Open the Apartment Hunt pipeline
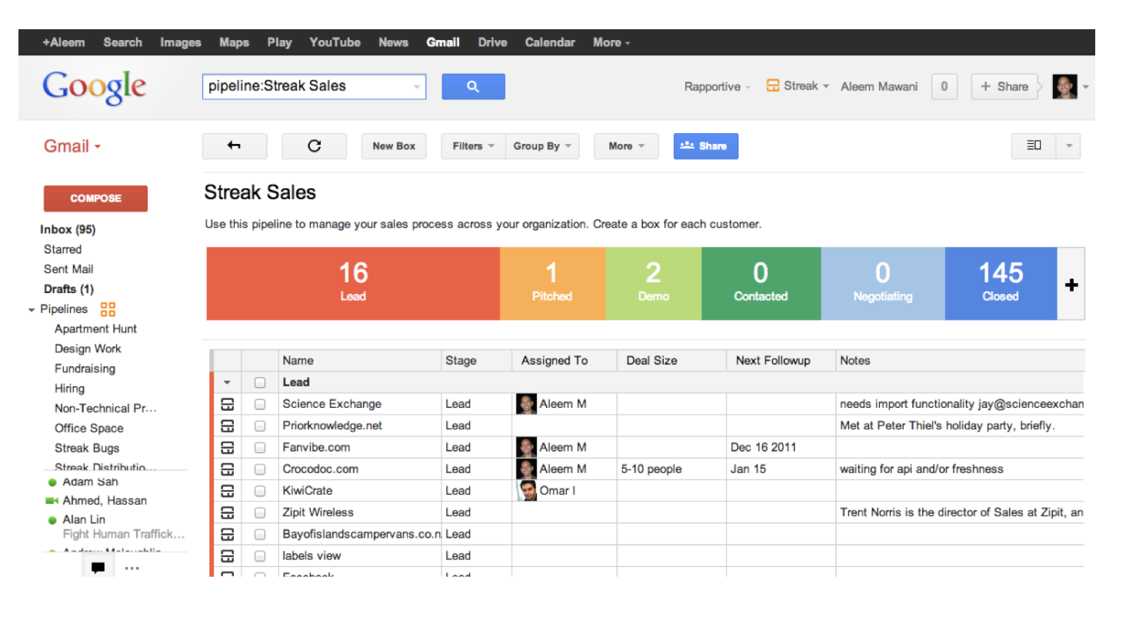This screenshot has width=1126, height=617. 95,329
